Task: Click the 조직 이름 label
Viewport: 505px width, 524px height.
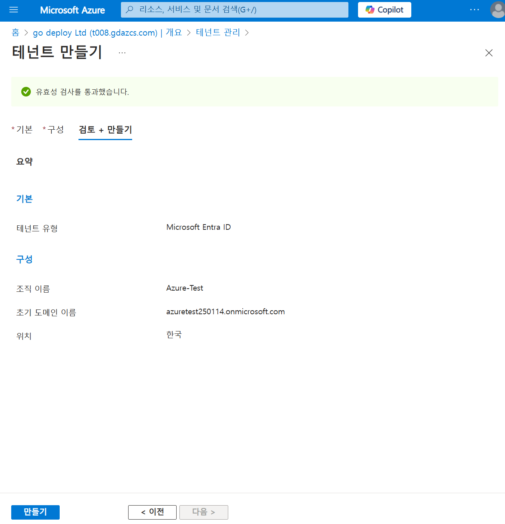Action: [33, 289]
